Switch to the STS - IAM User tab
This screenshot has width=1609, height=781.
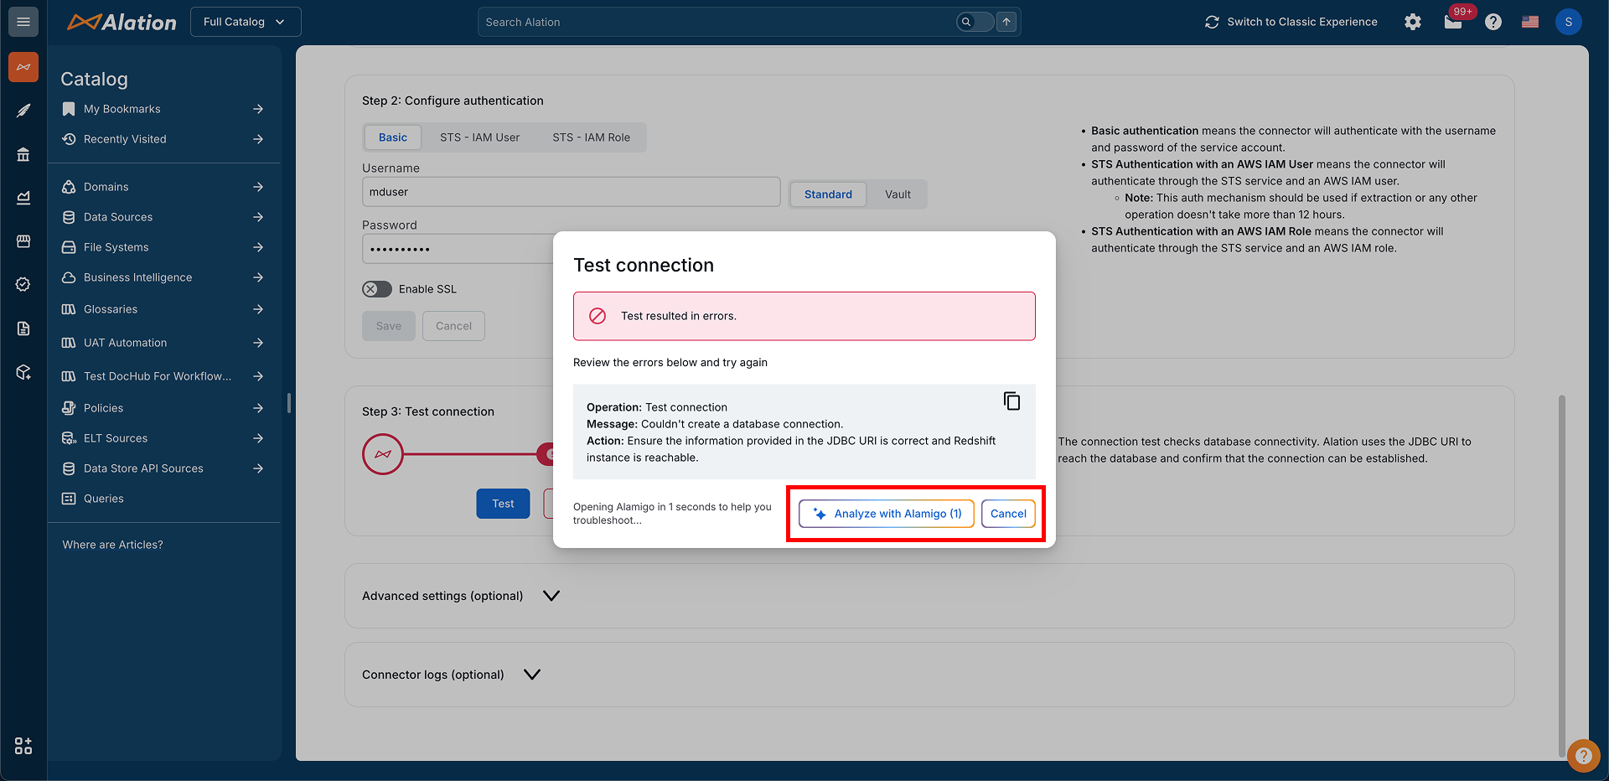pyautogui.click(x=479, y=137)
